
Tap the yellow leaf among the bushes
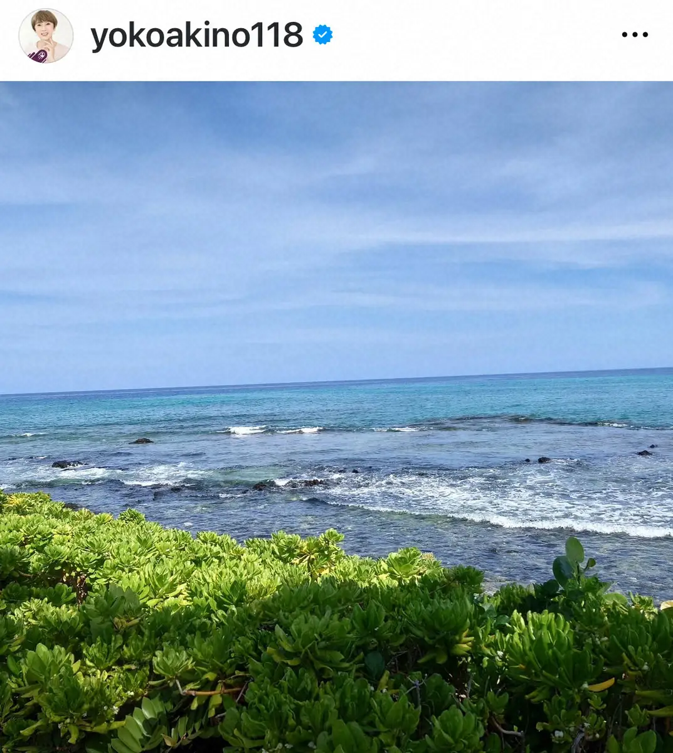click(600, 685)
